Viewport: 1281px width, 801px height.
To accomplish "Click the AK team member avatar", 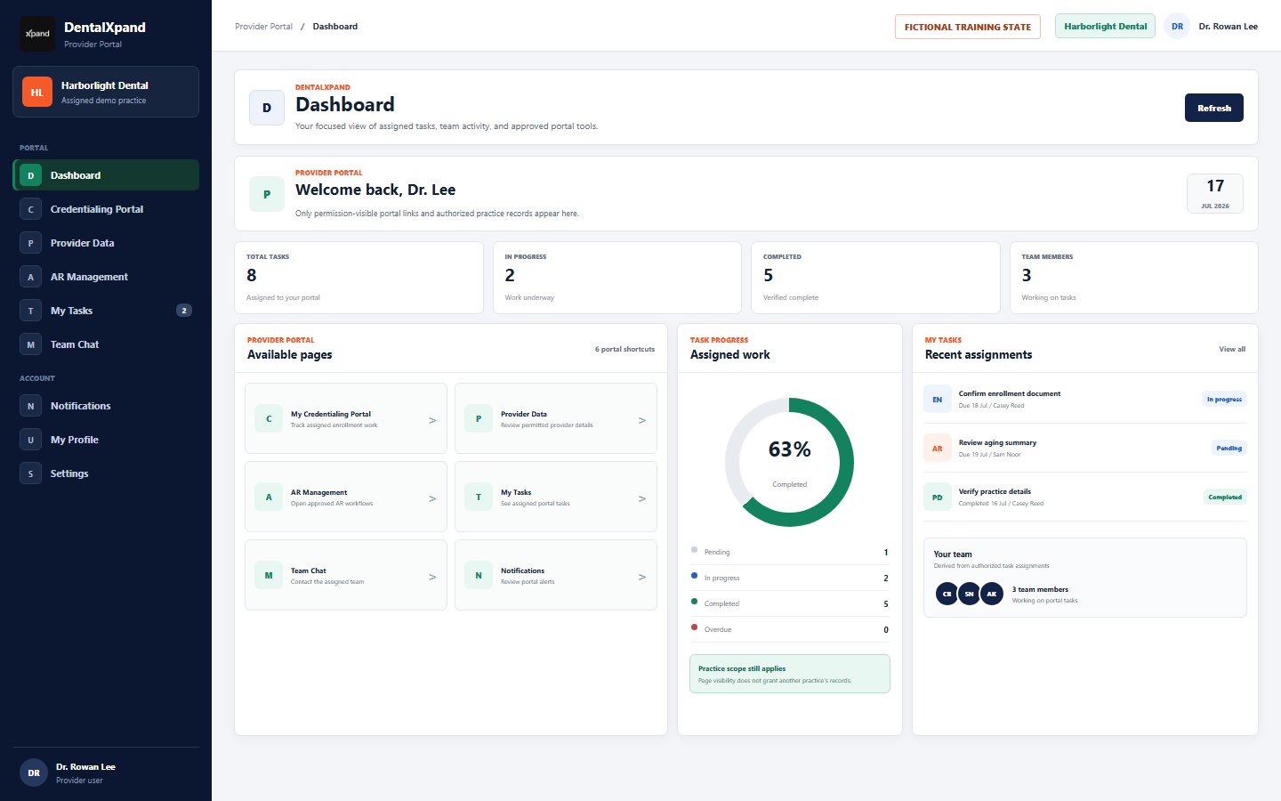I will click(991, 594).
